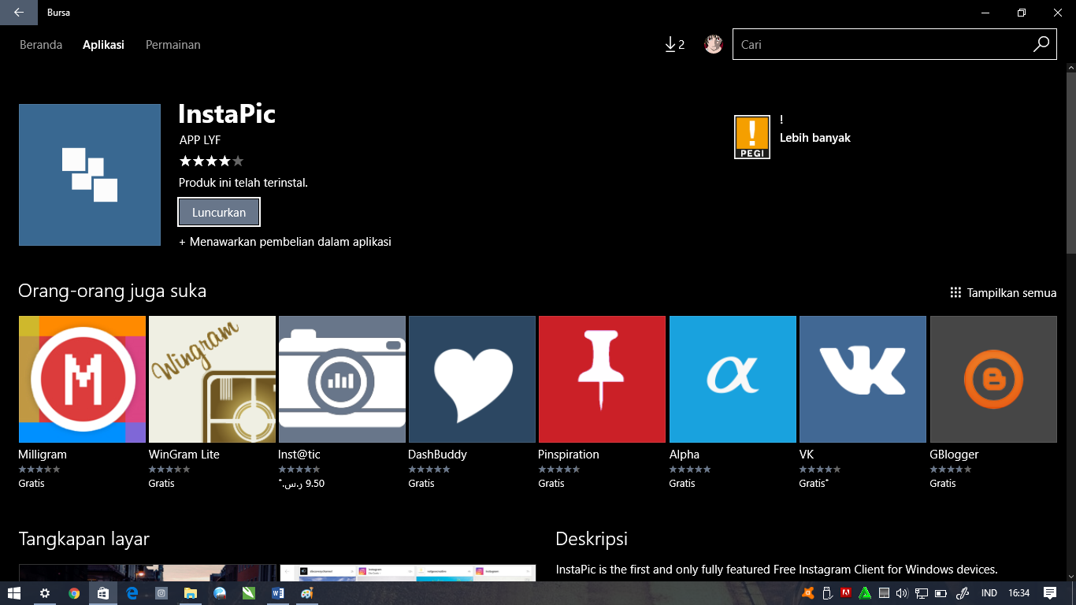Switch to the Permainan tab
The height and width of the screenshot is (605, 1076).
tap(173, 45)
